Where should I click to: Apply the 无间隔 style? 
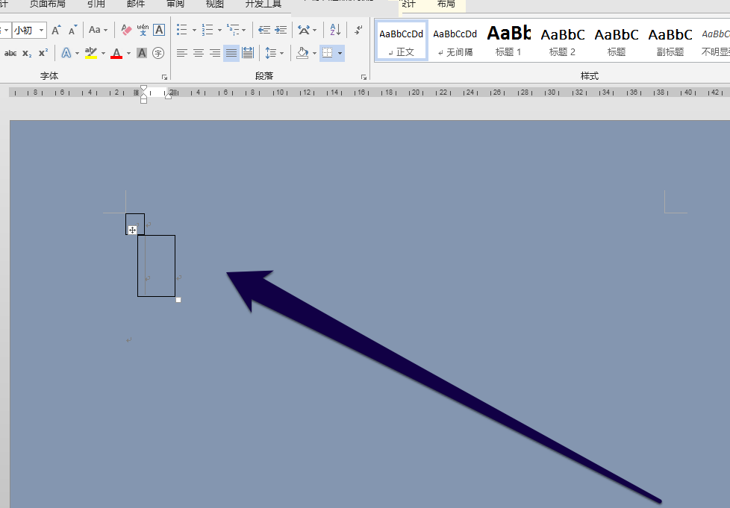455,41
